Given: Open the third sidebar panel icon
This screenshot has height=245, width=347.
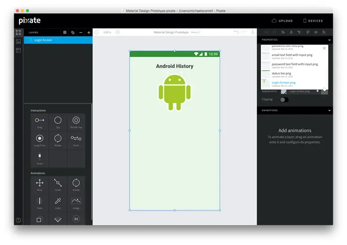Looking at the screenshot, I should click(18, 50).
